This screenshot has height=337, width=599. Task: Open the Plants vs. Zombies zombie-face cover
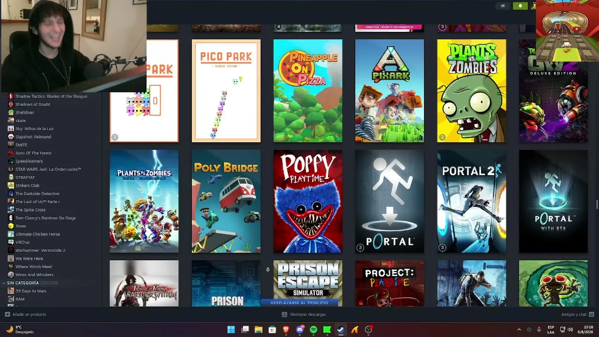pyautogui.click(x=471, y=91)
